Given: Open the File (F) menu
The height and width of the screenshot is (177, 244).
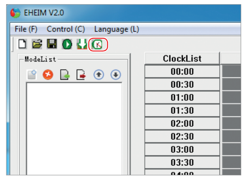Looking at the screenshot, I should point(26,29).
